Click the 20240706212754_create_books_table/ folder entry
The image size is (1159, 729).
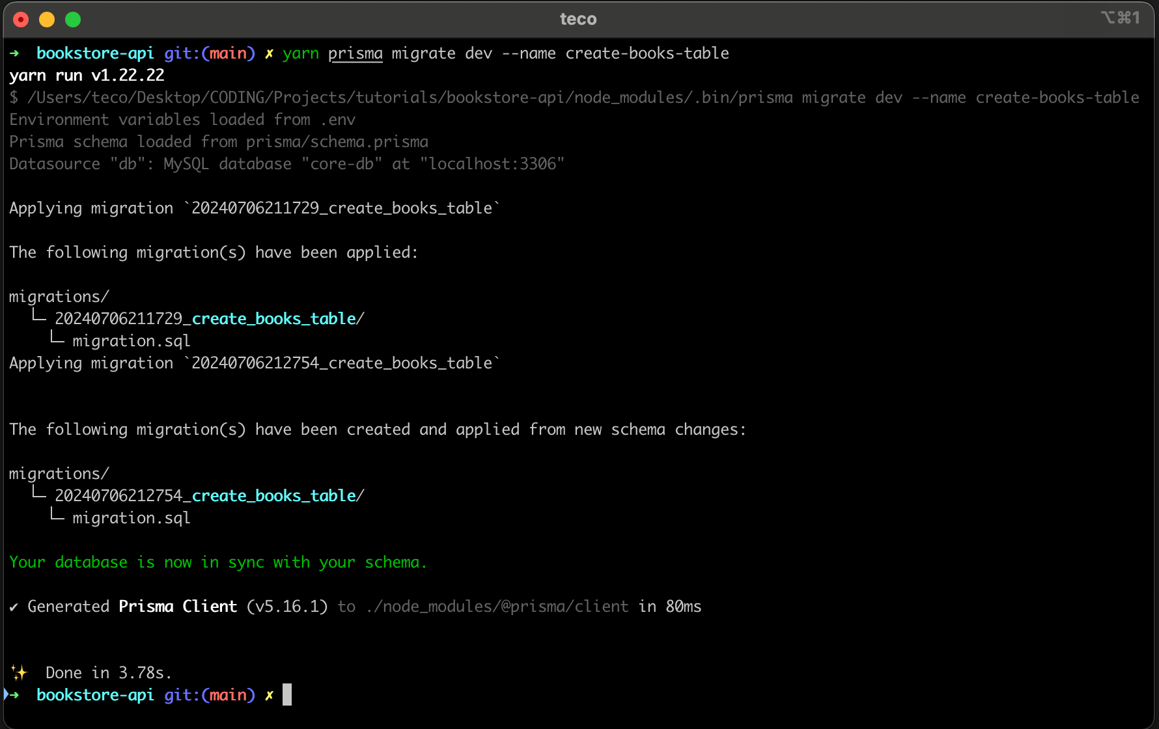(210, 496)
